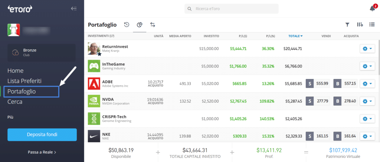Screen dimensions: 380x162
Task: Open NVDA stock name
Action: [x=108, y=99]
